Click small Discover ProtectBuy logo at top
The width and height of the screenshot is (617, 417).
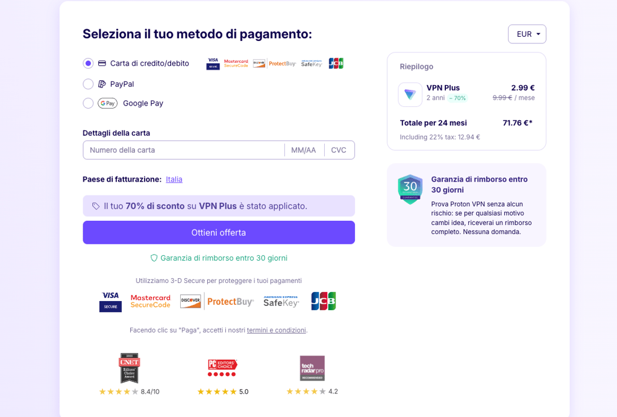[x=275, y=63]
